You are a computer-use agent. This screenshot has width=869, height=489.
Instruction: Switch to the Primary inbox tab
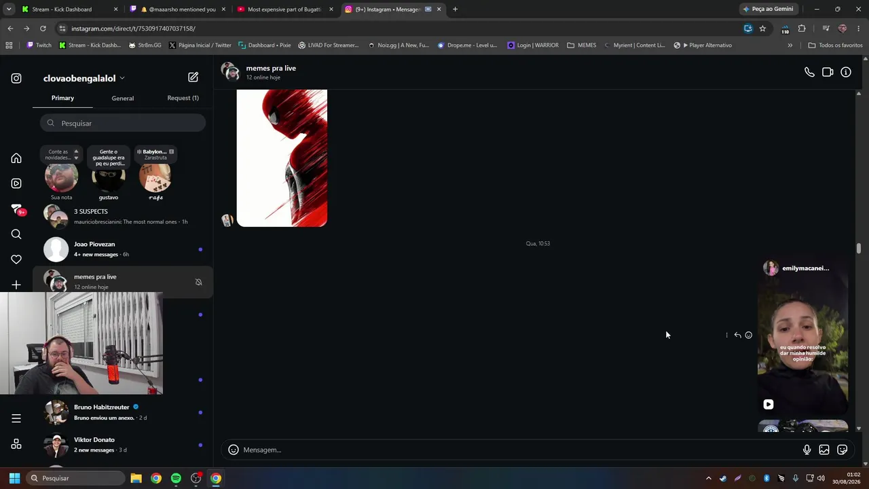click(62, 98)
